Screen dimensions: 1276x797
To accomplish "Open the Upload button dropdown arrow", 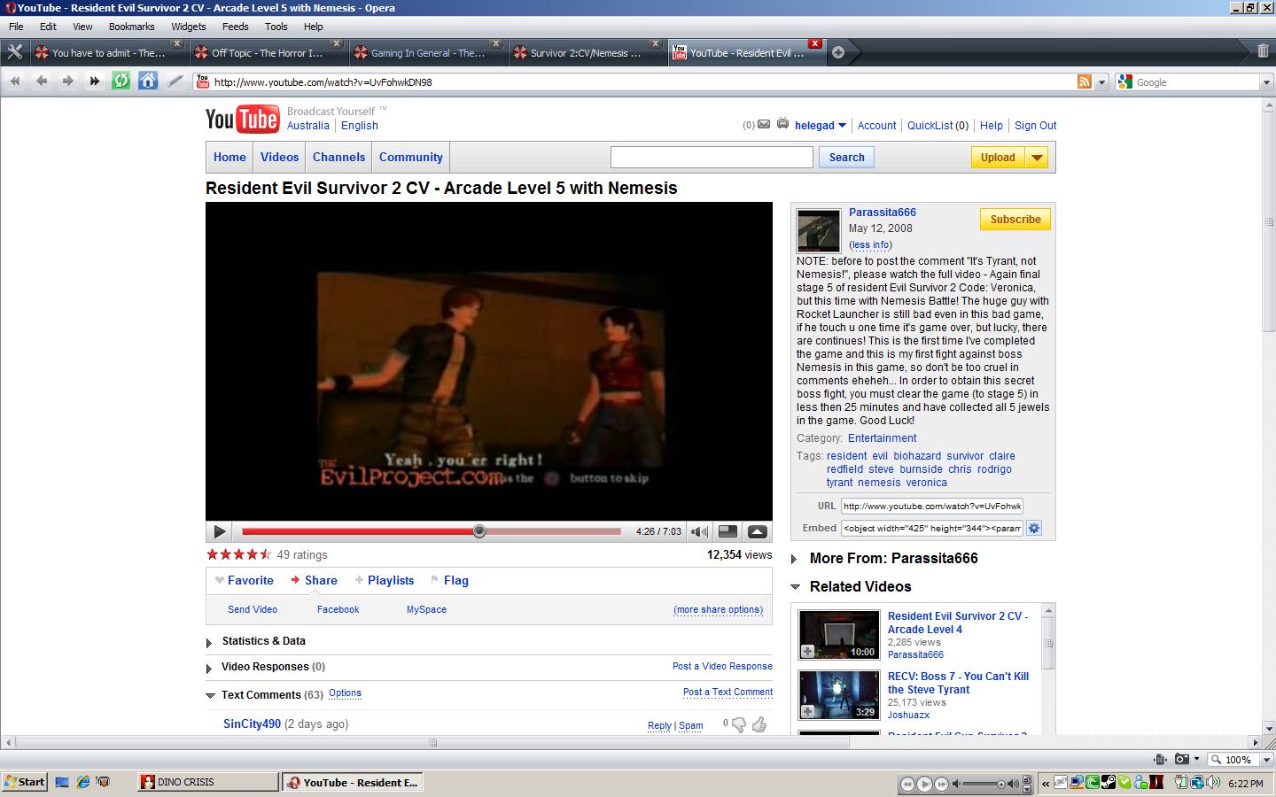I will pos(1037,158).
